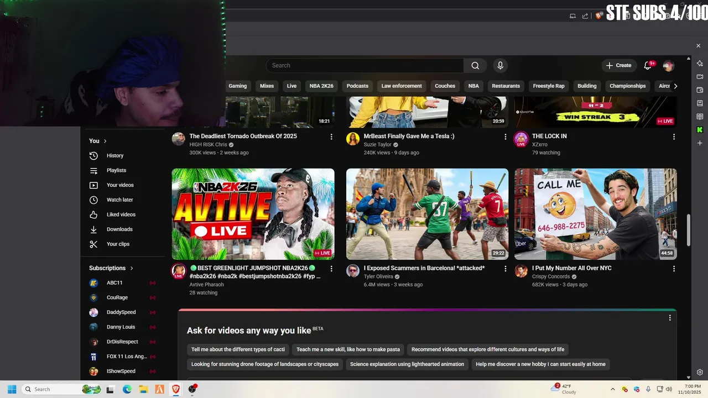The width and height of the screenshot is (708, 398).
Task: Show hidden system tray icons
Action: (x=612, y=389)
